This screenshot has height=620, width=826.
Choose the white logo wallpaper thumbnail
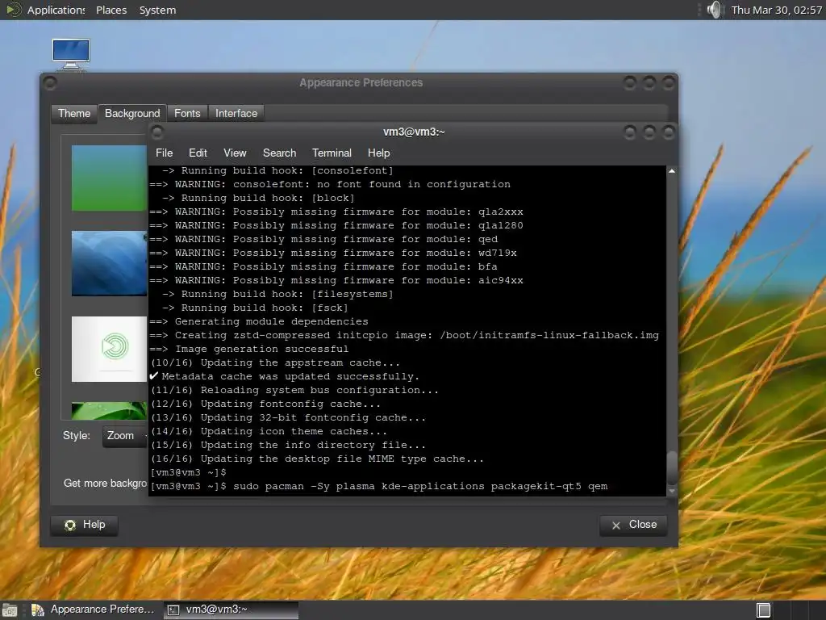coord(109,349)
